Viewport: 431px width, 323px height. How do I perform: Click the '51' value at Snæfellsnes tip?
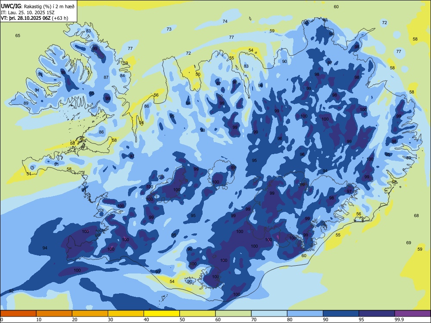tap(29, 174)
